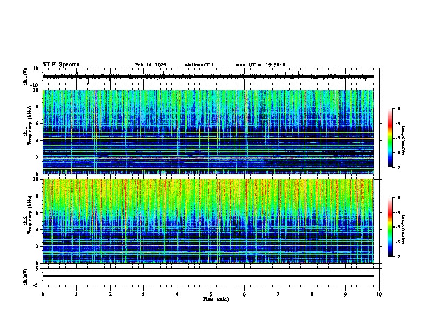Click the "-7" label on the ch.1 colorbar
This screenshot has width=427, height=330.
click(397, 167)
